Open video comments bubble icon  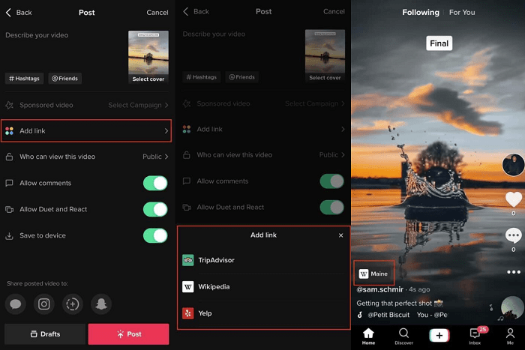513,235
